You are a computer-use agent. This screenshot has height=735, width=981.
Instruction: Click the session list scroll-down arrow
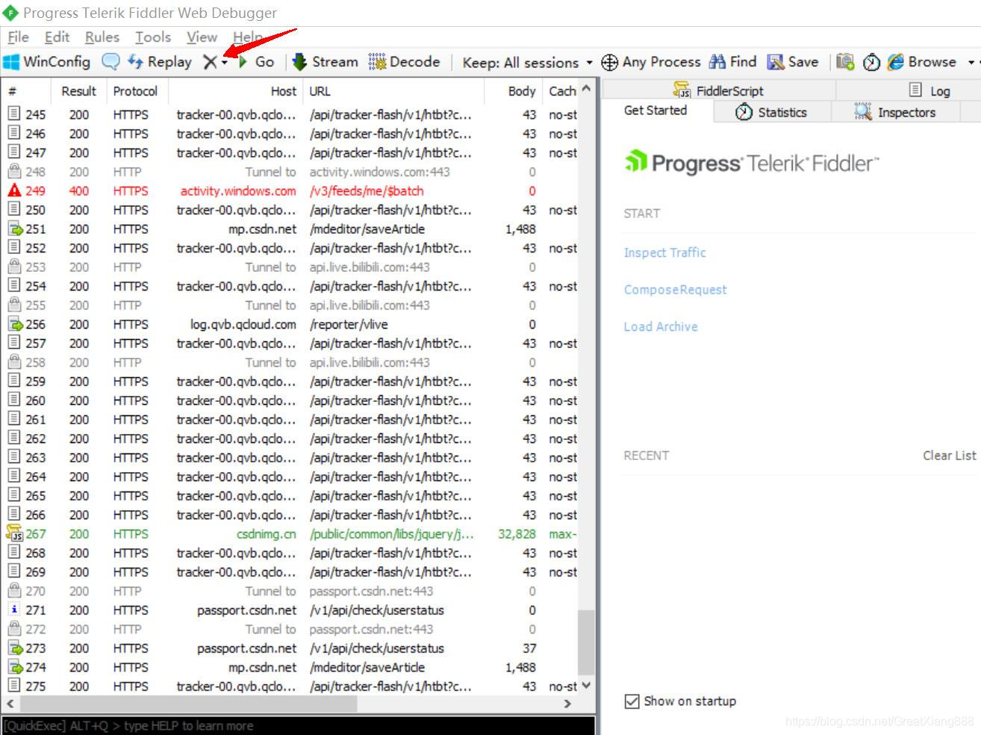[586, 685]
